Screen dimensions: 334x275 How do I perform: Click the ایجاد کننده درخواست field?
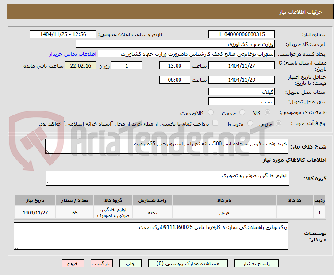point(186,54)
